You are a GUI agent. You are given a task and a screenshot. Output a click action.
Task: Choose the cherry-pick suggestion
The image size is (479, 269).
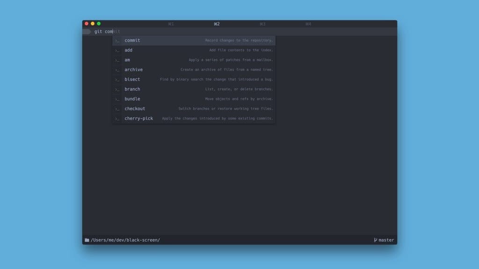pyautogui.click(x=194, y=118)
